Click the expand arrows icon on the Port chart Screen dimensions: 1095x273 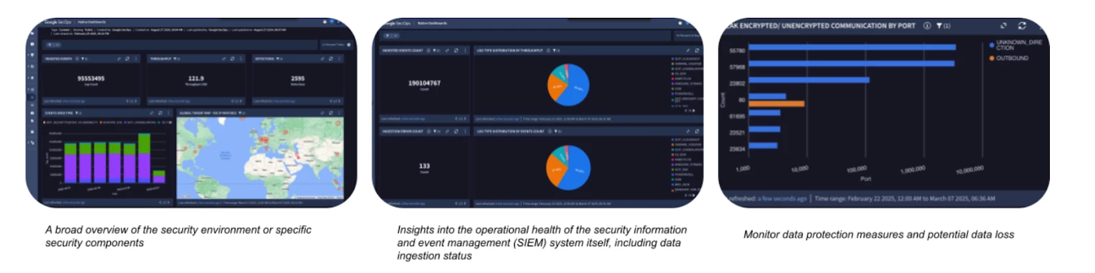pyautogui.click(x=1003, y=25)
